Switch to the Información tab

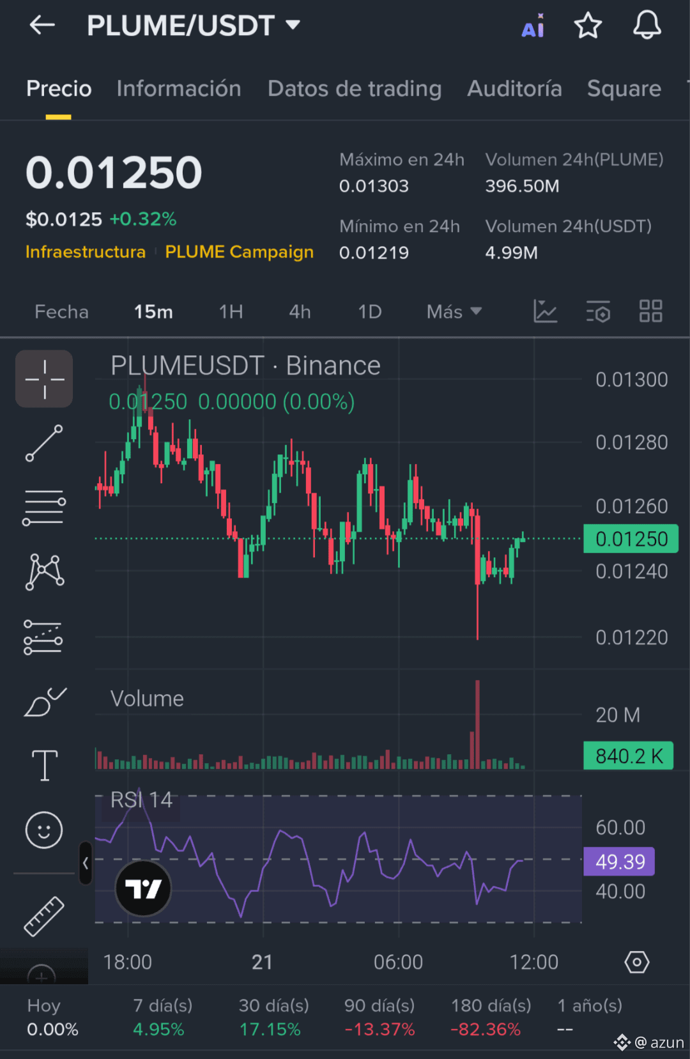[179, 88]
